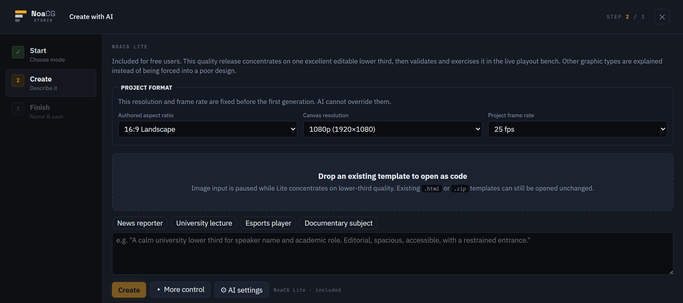Screen dimensions: 683x303
Task: Click the text area resize handle corner
Action: pos(671,272)
